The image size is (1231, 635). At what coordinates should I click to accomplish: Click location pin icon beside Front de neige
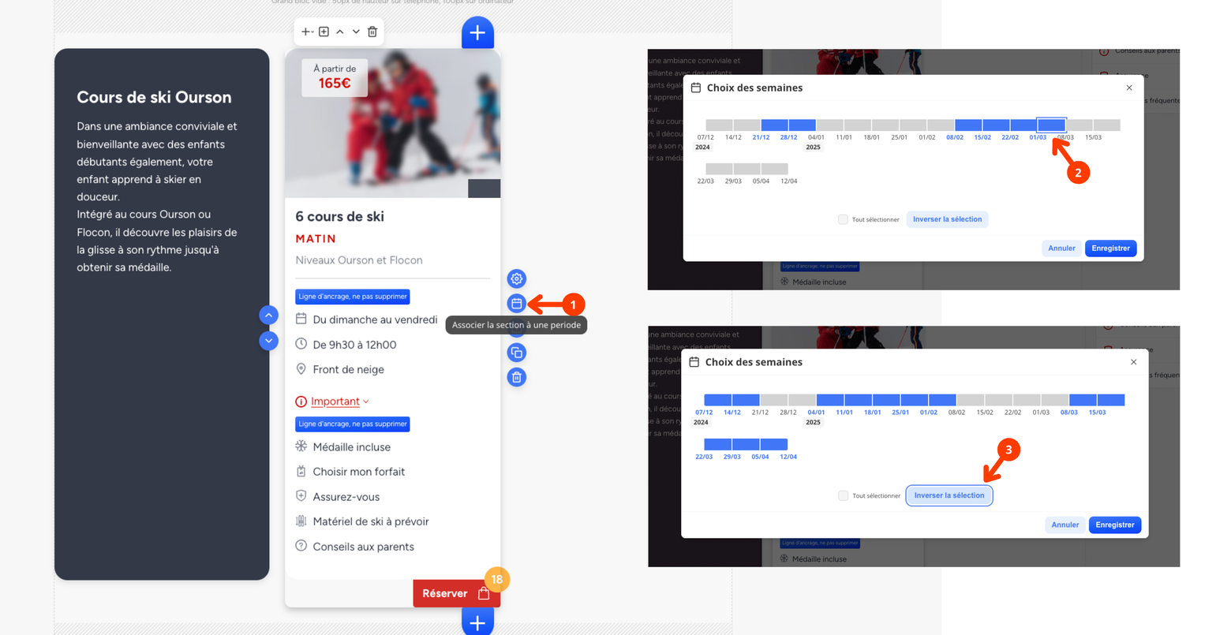pyautogui.click(x=301, y=368)
